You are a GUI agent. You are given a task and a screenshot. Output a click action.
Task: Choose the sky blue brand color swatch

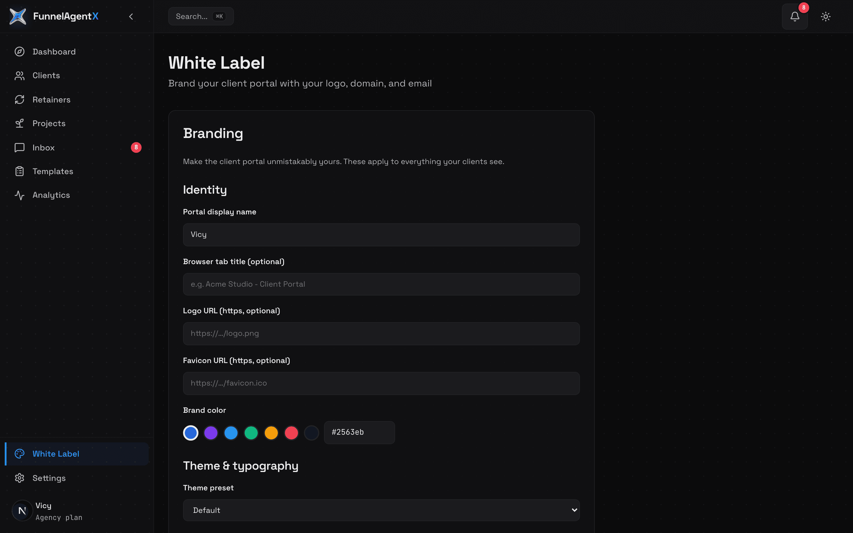[x=231, y=433]
